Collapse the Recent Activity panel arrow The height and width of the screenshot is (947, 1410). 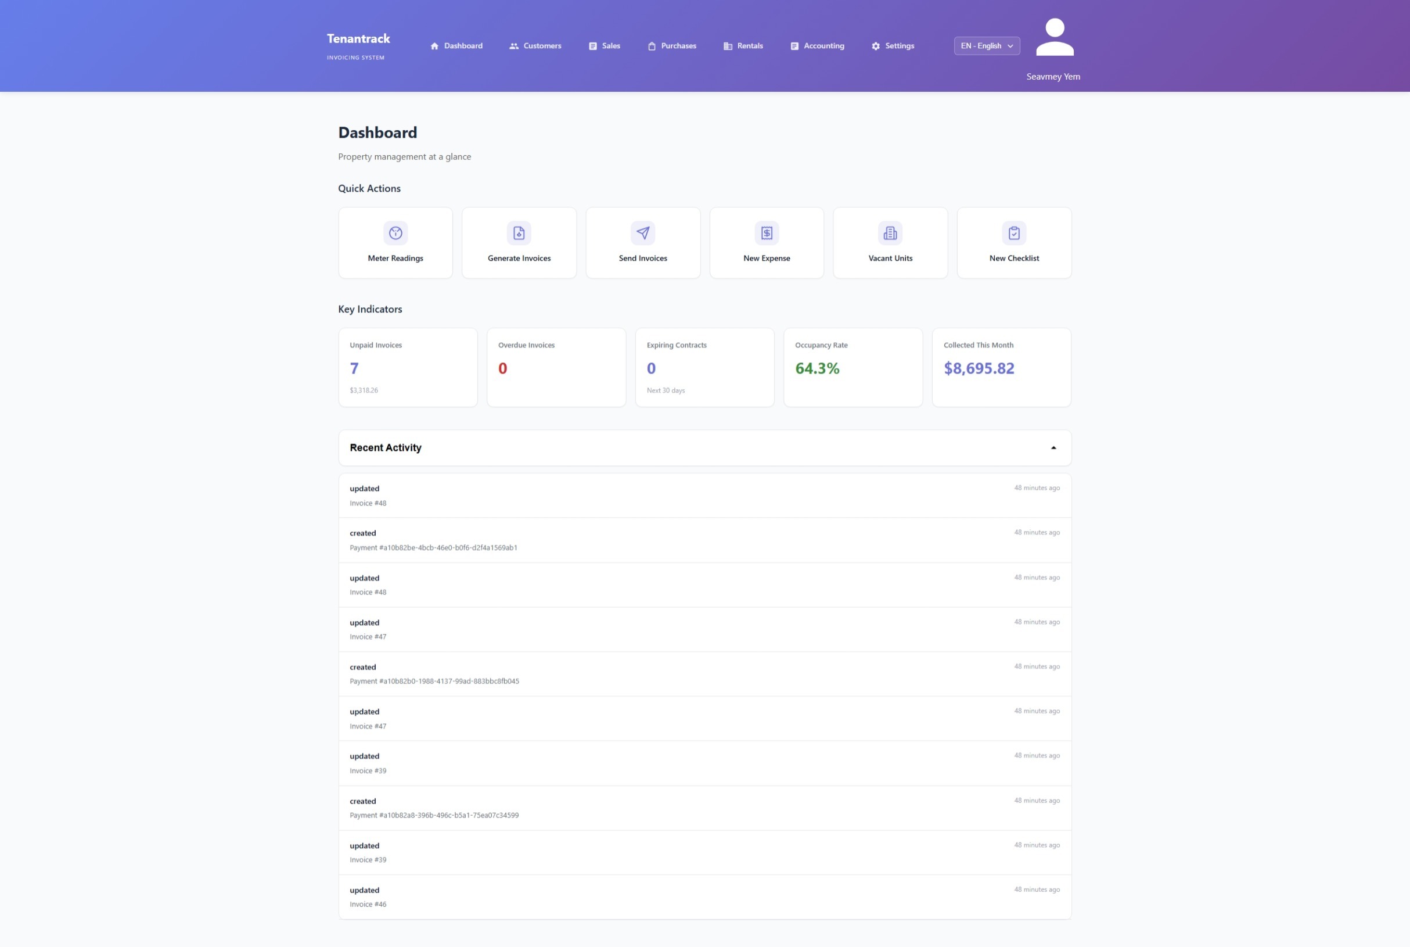(1053, 447)
